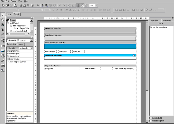Copy the selection with the Copy icon
The height and width of the screenshot is (124, 174).
47,5
